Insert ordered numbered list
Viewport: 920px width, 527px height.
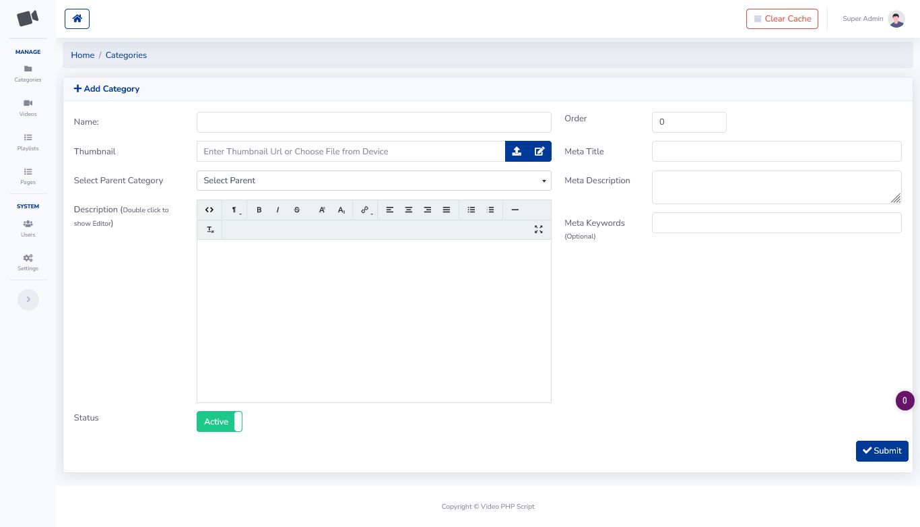click(490, 210)
